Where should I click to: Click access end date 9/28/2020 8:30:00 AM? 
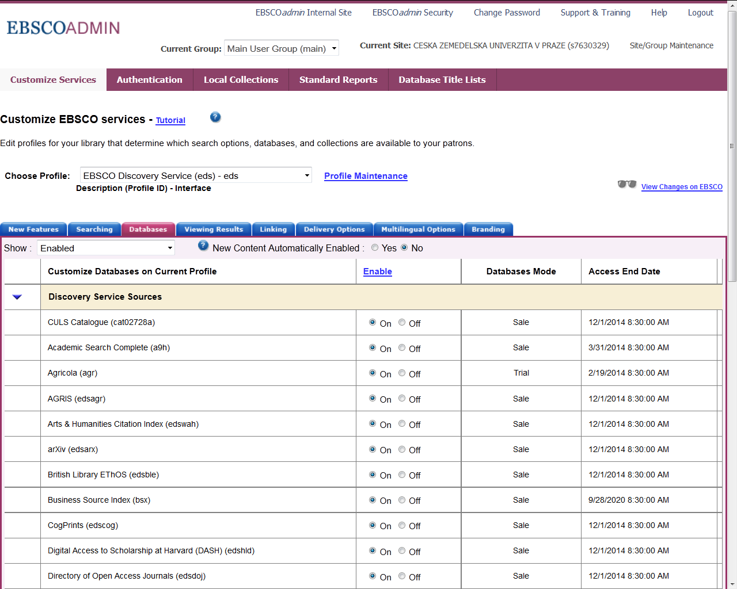click(629, 500)
